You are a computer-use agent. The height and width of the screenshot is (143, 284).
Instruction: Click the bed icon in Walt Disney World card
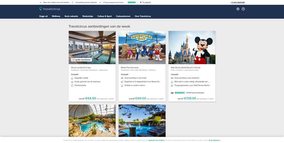click(x=172, y=78)
